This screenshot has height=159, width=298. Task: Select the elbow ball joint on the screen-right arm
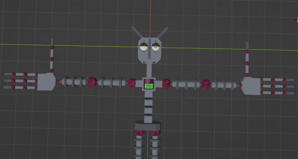tap(206, 85)
